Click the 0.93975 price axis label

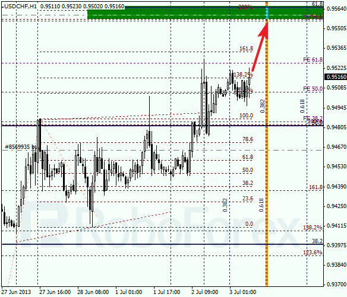tap(336, 245)
